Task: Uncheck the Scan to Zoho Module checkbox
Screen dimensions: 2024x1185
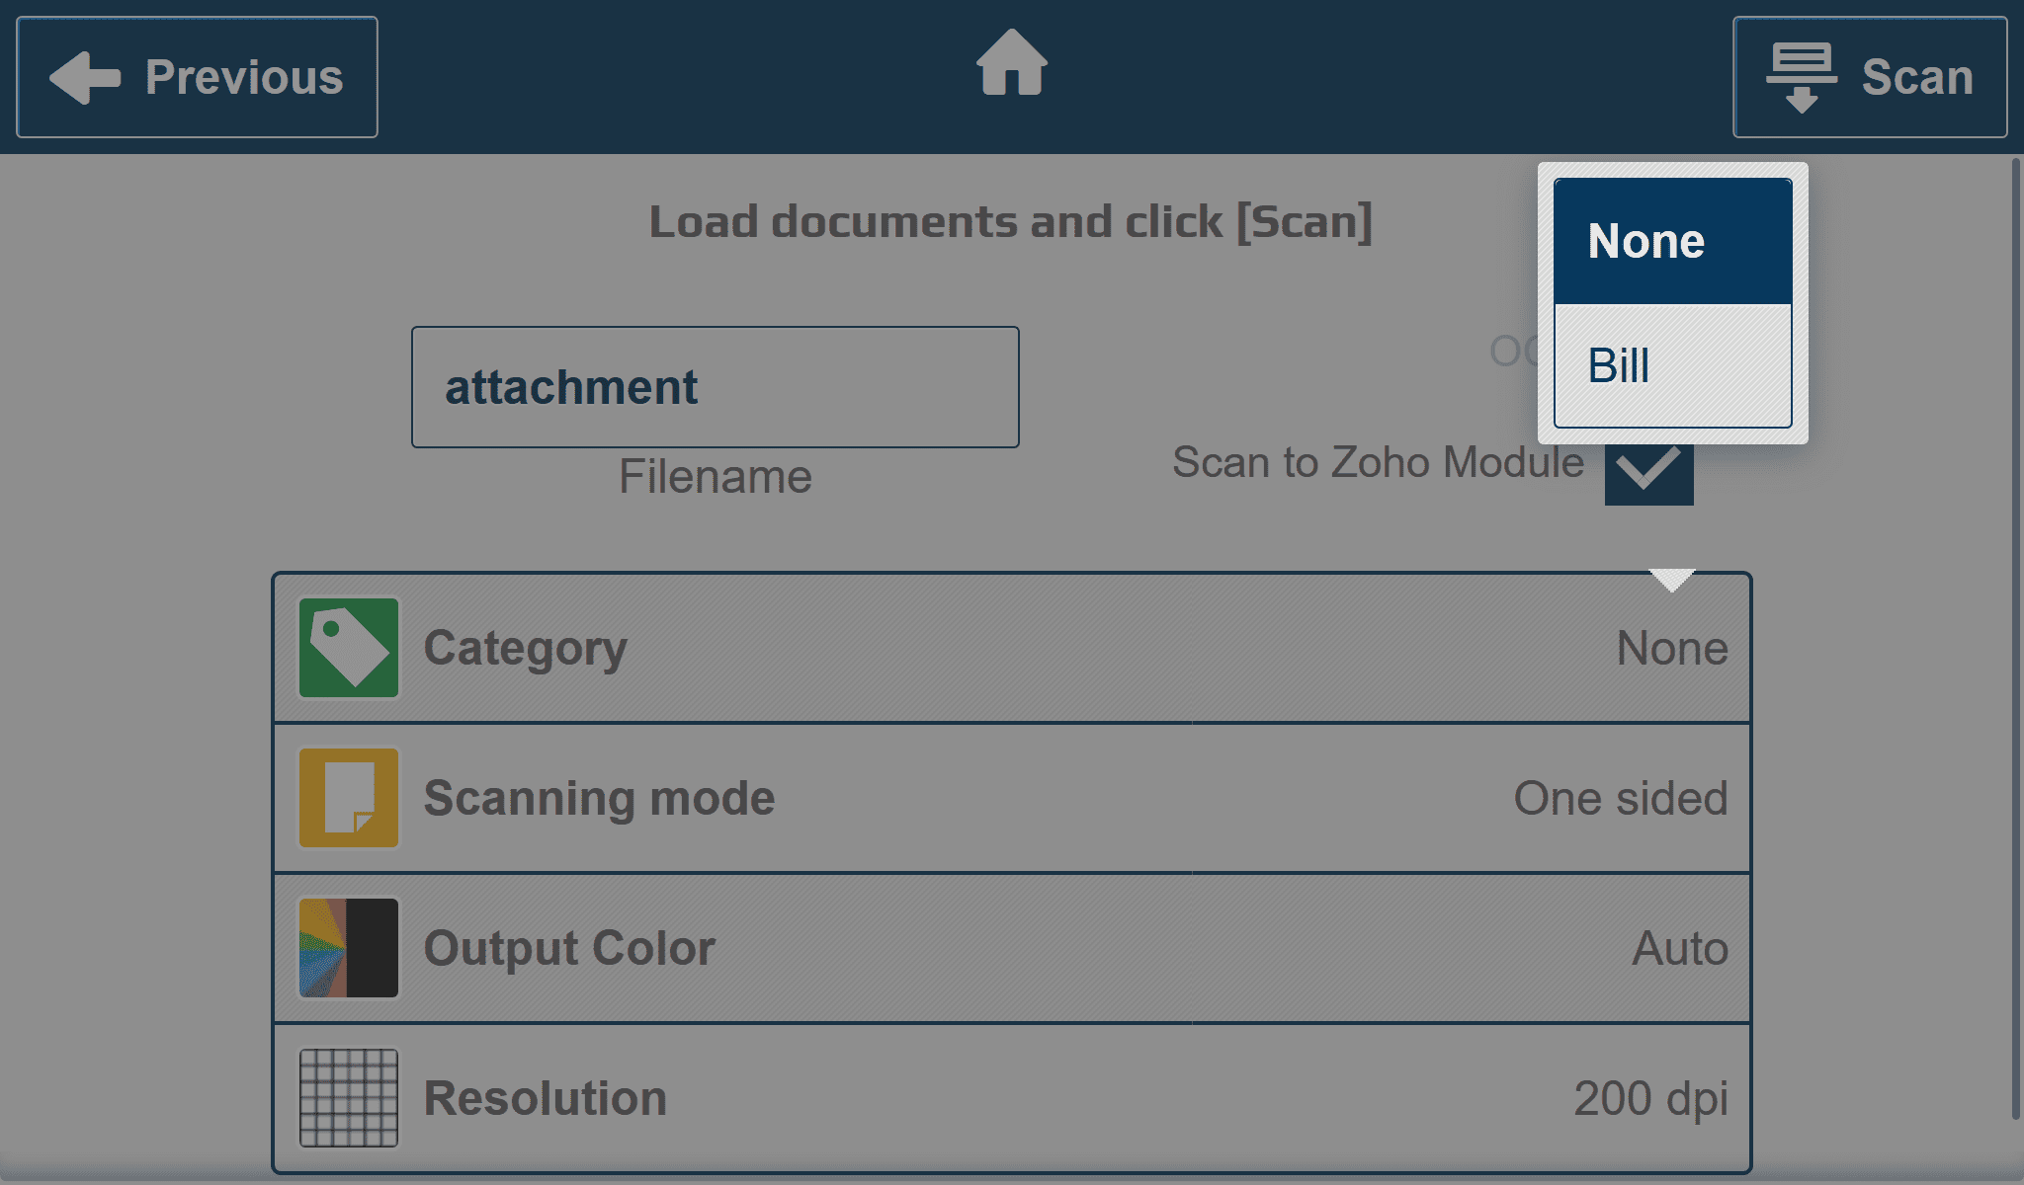Action: point(1648,472)
